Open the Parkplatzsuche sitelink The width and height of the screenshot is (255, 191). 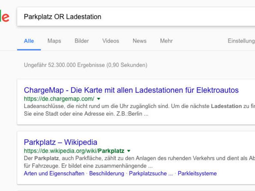151,173
